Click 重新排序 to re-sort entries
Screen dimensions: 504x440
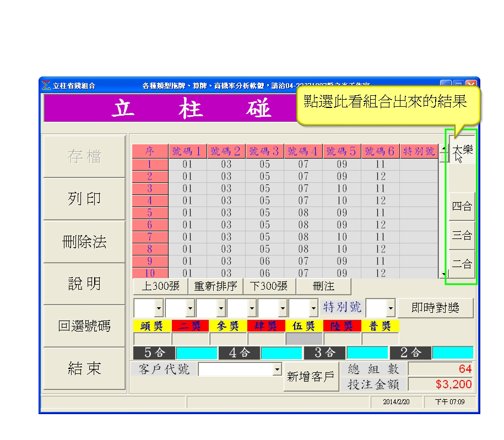coord(215,286)
